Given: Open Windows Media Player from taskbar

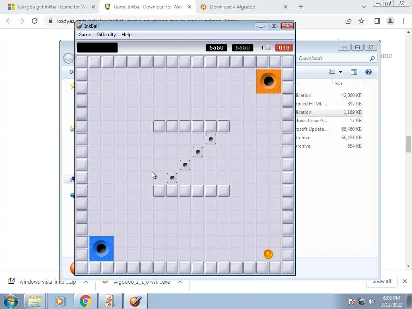Looking at the screenshot, I should tap(60, 301).
